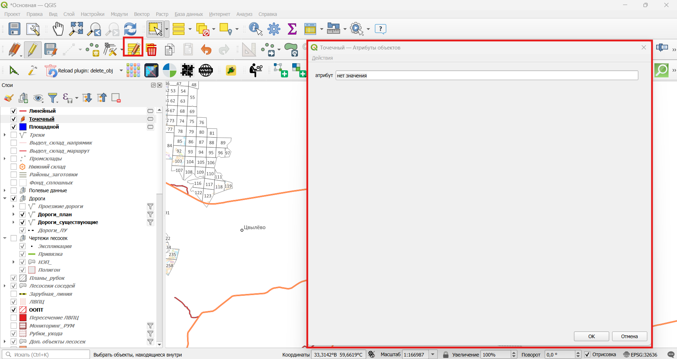
Task: Click the атрибут input field
Action: 487,75
